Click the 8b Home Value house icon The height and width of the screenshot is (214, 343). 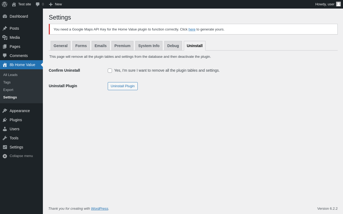(5, 65)
